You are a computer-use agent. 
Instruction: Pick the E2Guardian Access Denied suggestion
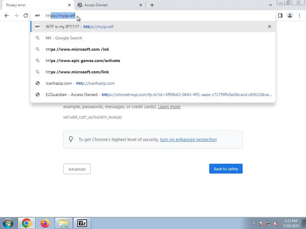click(x=153, y=95)
